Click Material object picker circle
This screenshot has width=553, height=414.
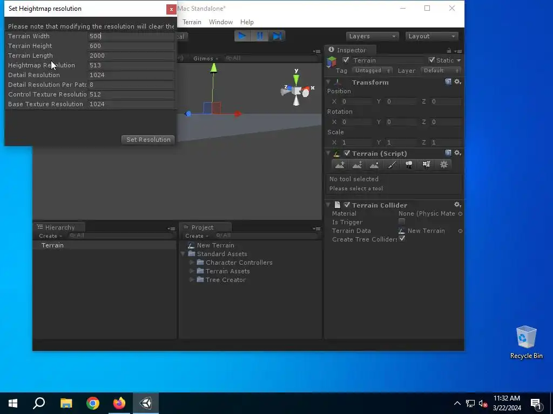[460, 213]
